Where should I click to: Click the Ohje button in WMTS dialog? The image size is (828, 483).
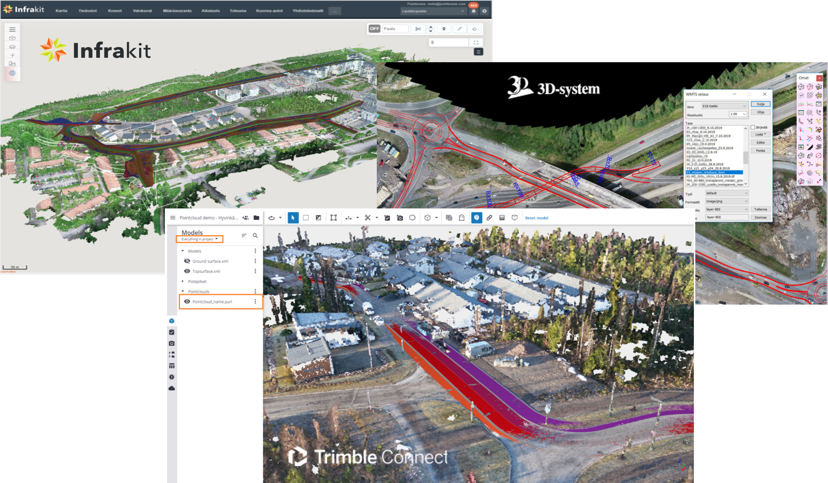(x=761, y=112)
